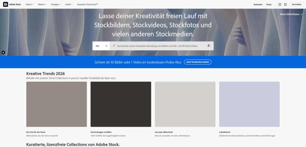Open the Verbindungen schaffen dark thumbnail
This screenshot has width=306, height=147.
click(121, 104)
